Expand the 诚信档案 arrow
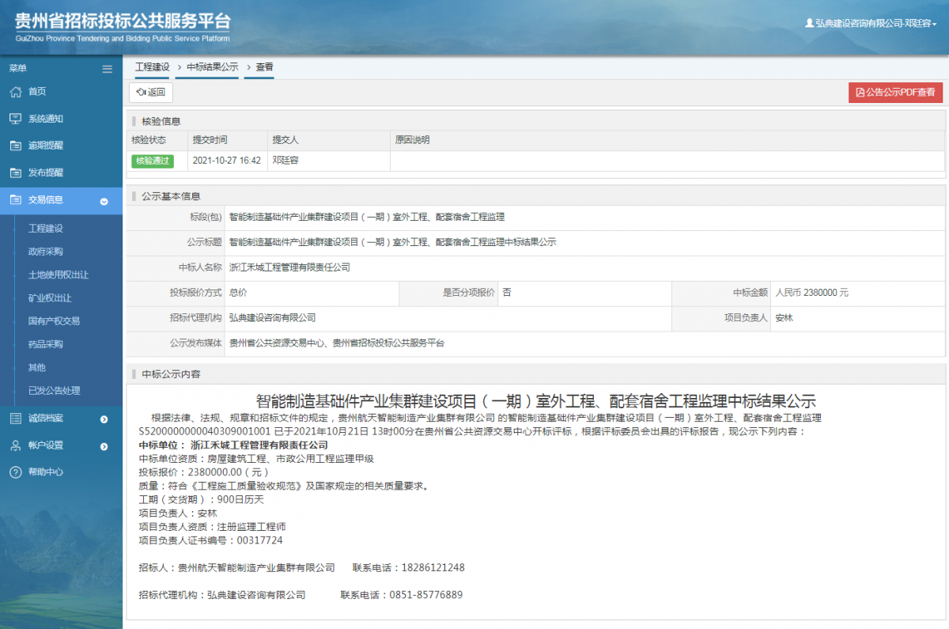949x629 pixels. 104,419
